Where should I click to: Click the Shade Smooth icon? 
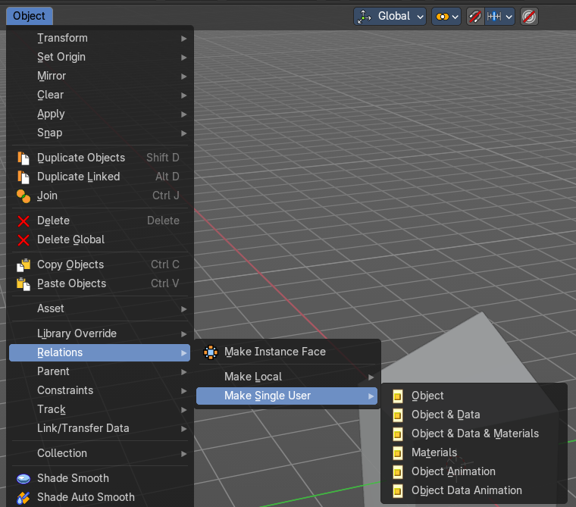click(x=23, y=478)
